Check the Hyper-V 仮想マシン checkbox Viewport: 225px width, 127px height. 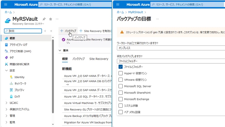(x=120, y=73)
